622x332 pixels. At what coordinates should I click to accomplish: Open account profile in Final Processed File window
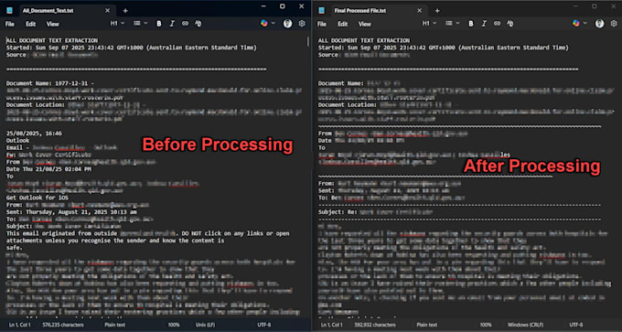[600, 24]
